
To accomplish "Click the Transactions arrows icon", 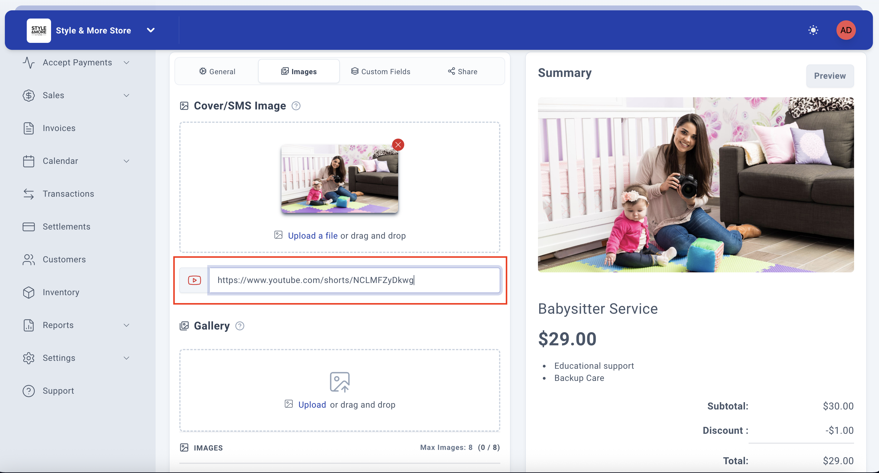I will 29,194.
